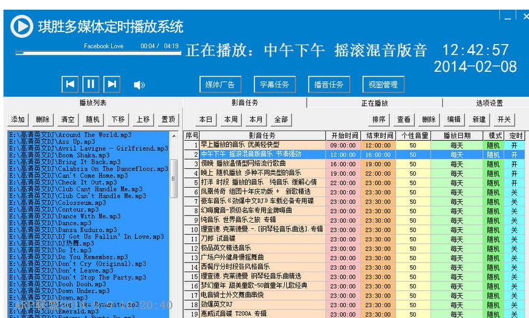The image size is (529, 318).
Task: Toggle timer status of task row 1
Action: [514, 145]
